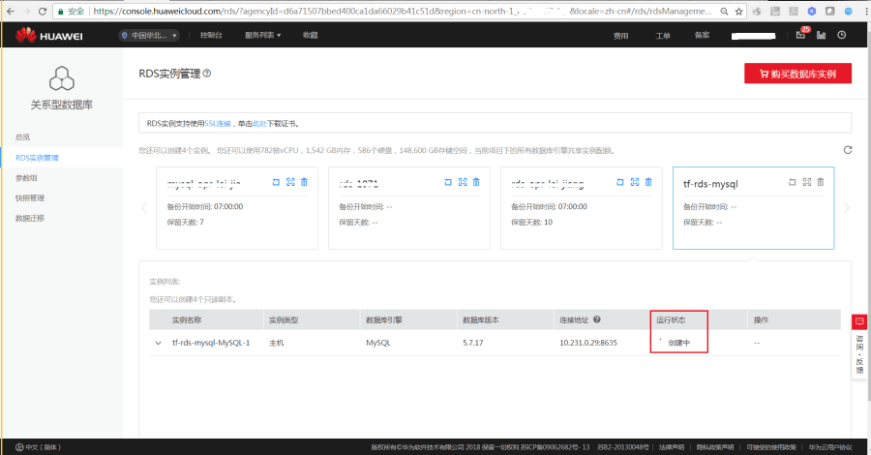Click the relational database service icon

click(62, 78)
